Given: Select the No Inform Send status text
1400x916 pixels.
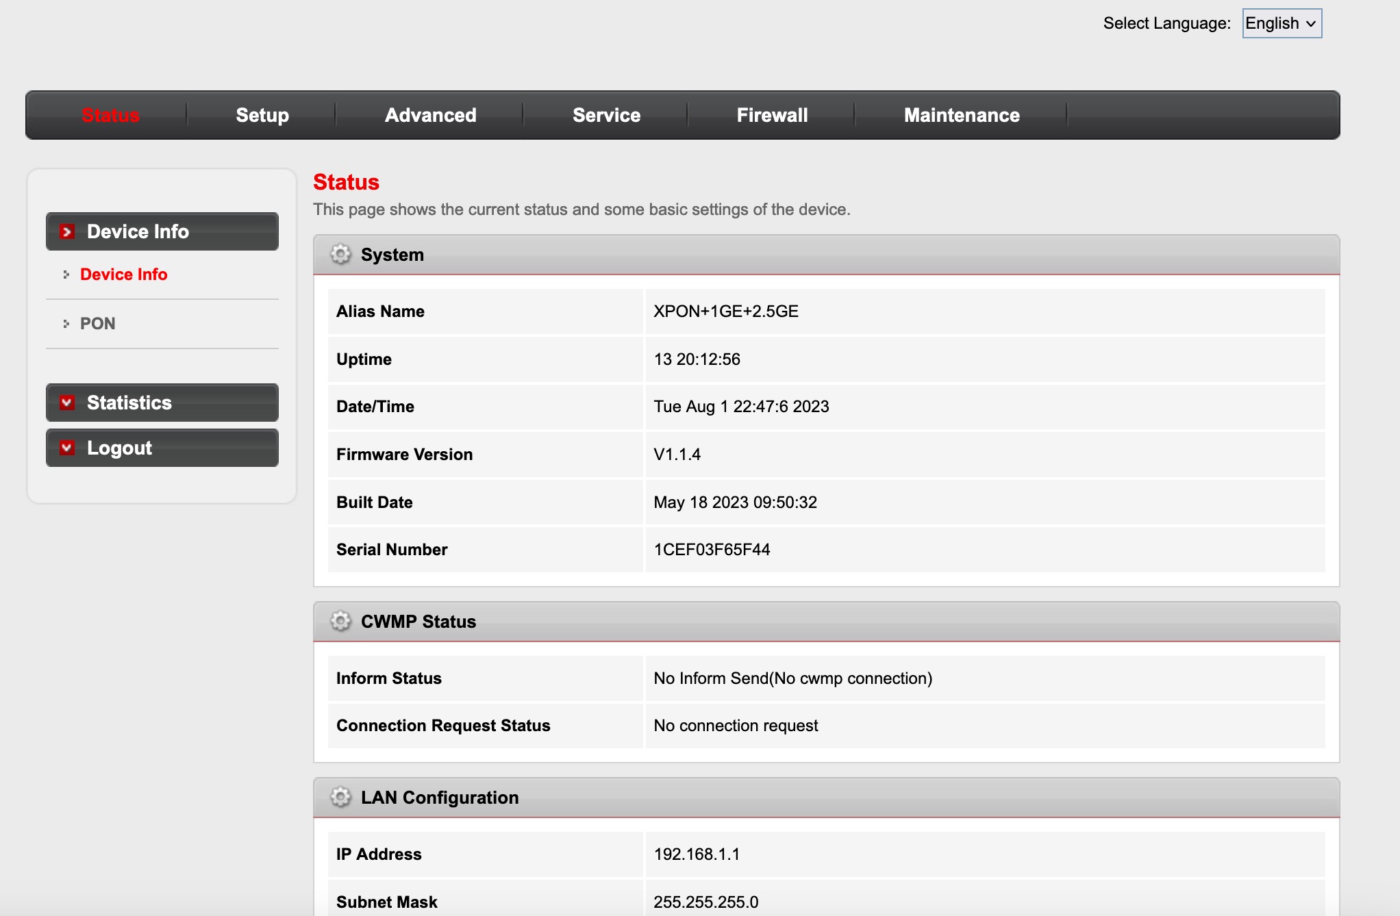Looking at the screenshot, I should click(792, 678).
